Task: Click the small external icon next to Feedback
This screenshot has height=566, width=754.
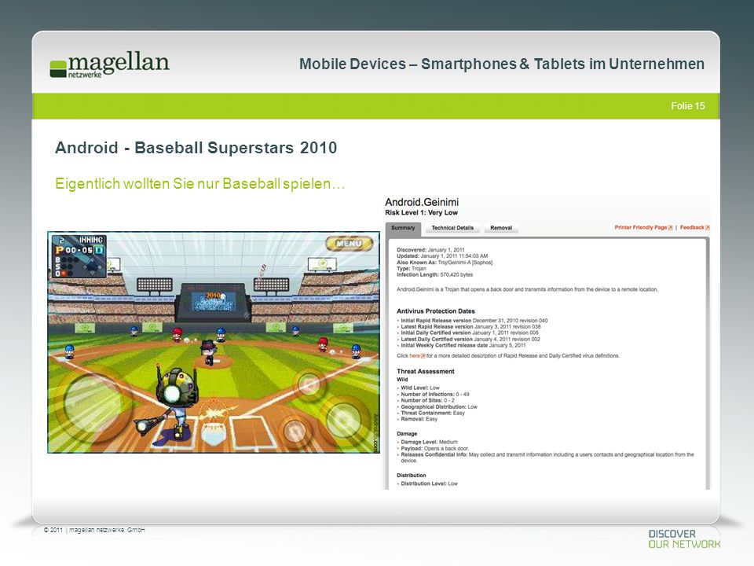Action: tap(708, 228)
